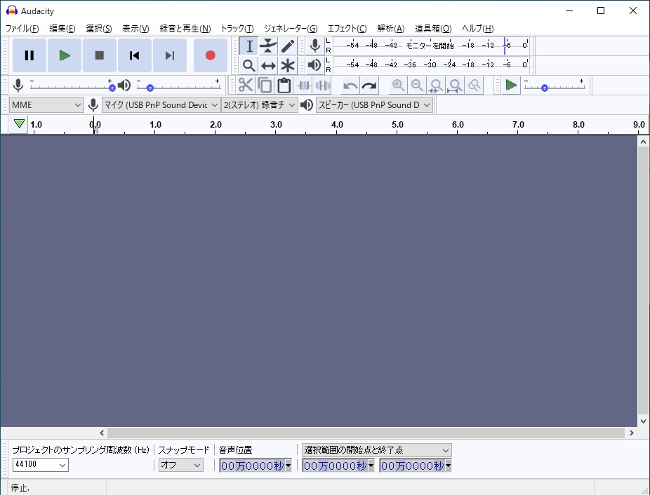Screen dimensions: 650x495
Task: Open the ヘルプ(H) menu
Action: coord(477,29)
